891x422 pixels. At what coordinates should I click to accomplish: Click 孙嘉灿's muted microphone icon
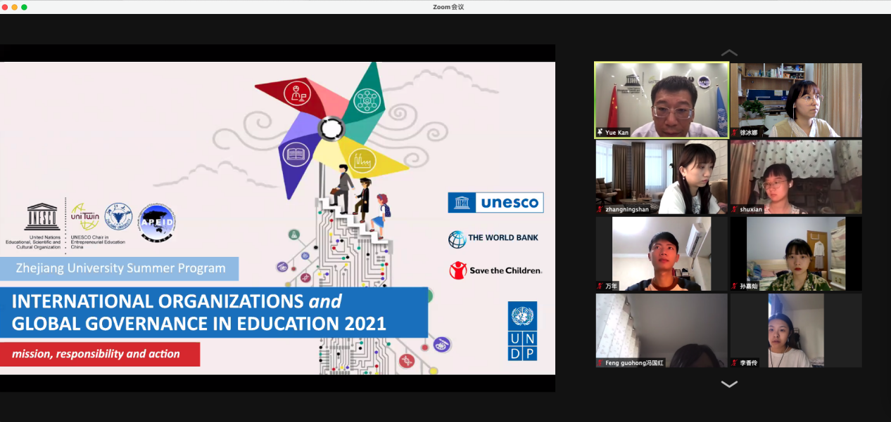pyautogui.click(x=734, y=286)
